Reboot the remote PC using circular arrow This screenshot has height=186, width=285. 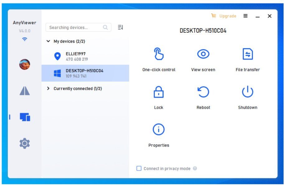203,92
